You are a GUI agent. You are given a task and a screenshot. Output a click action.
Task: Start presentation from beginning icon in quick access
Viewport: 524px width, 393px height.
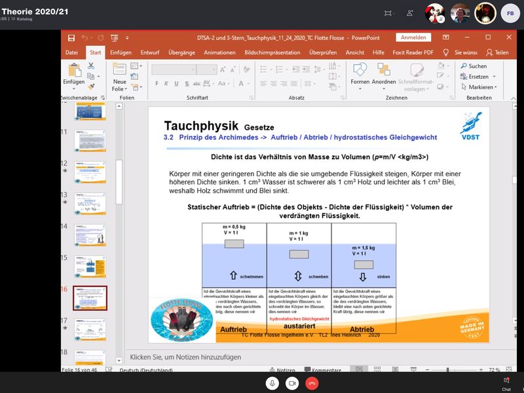tap(114, 38)
